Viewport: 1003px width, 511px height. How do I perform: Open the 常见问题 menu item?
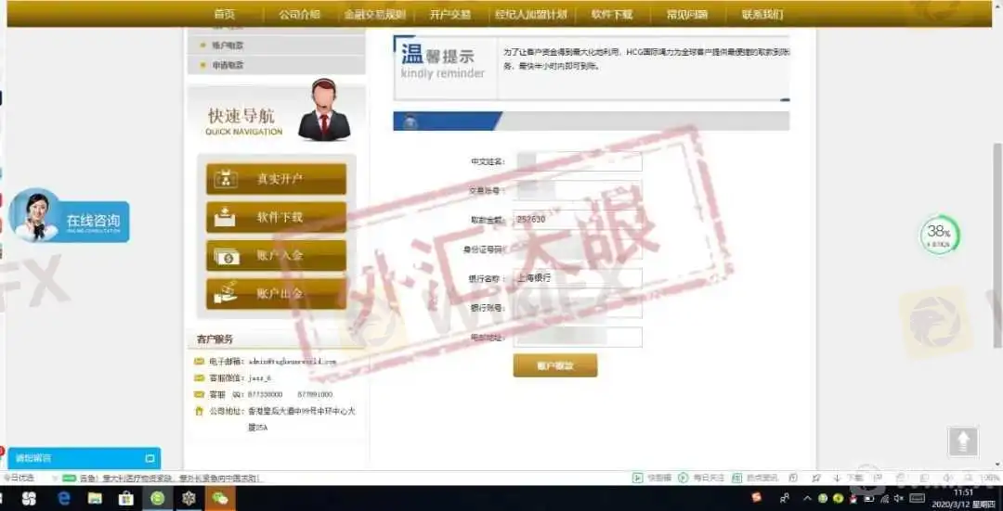tap(687, 14)
